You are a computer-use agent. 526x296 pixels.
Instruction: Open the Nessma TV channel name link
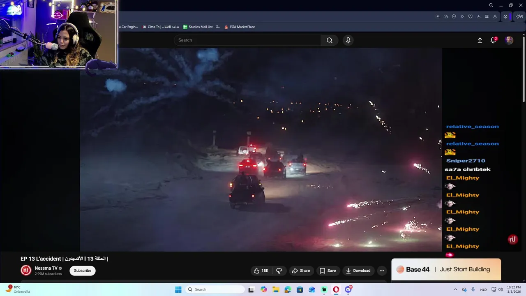point(46,268)
